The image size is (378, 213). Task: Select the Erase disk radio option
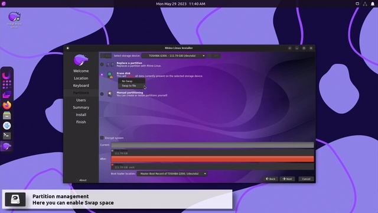point(102,75)
